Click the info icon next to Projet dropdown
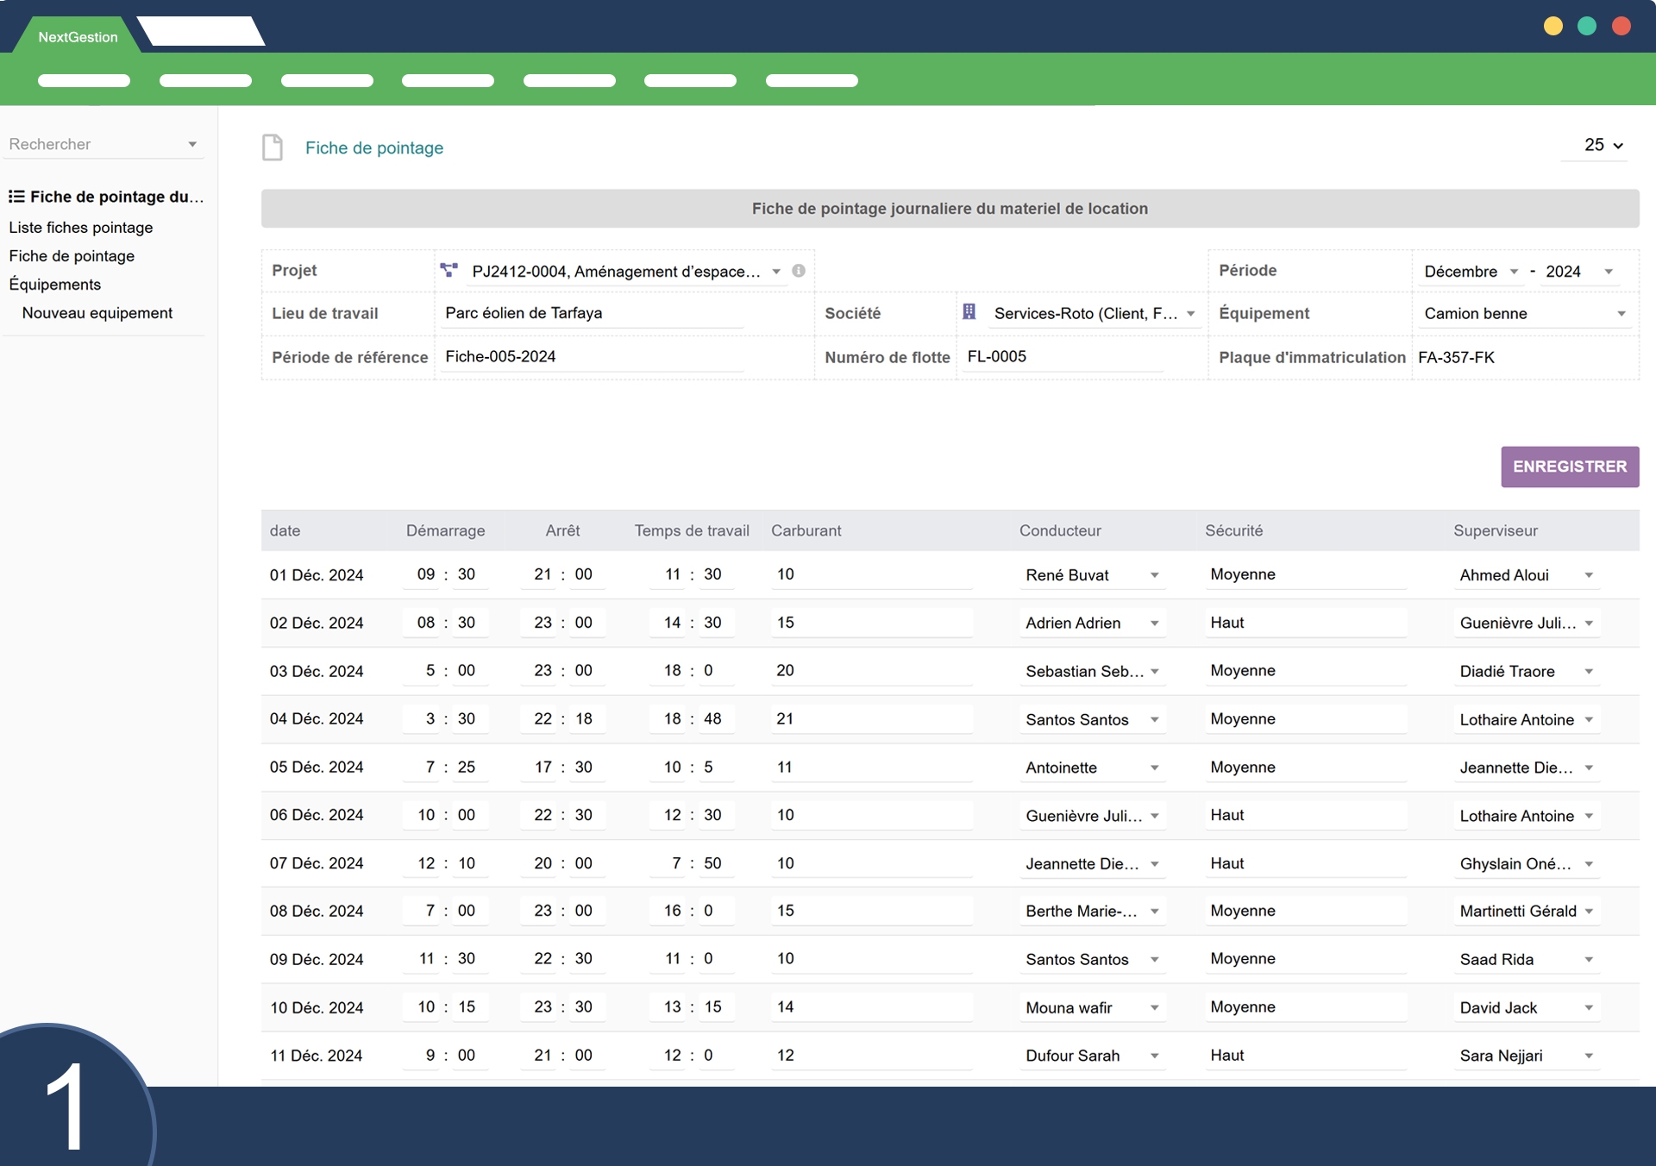 [x=799, y=271]
